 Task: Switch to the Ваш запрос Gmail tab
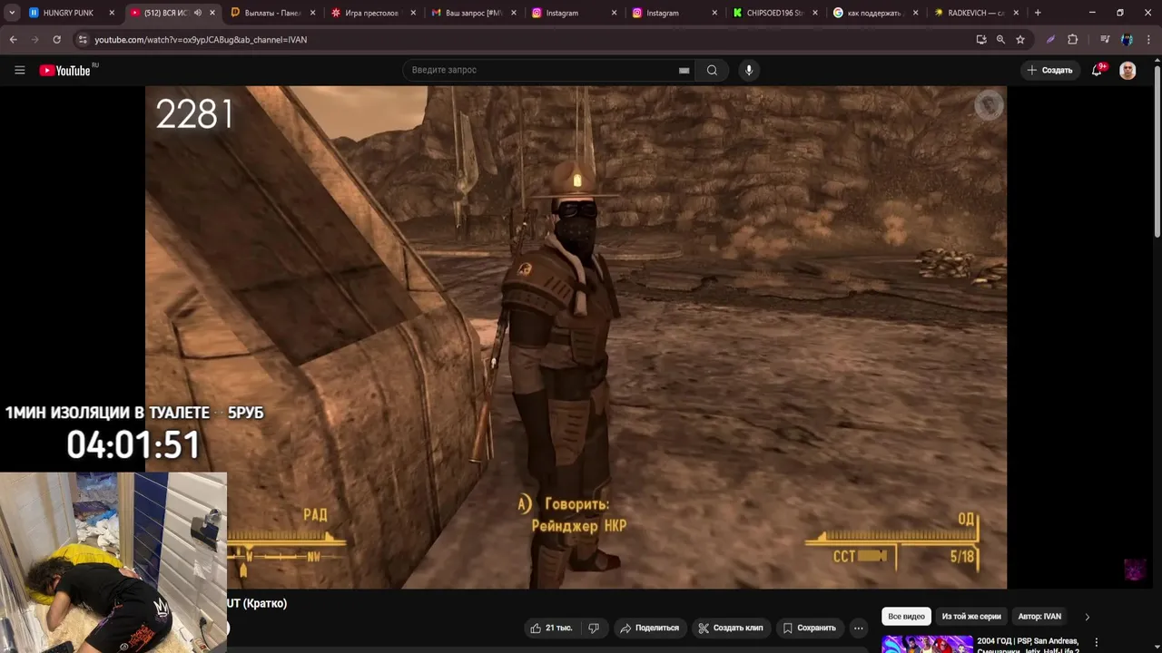[x=472, y=13]
